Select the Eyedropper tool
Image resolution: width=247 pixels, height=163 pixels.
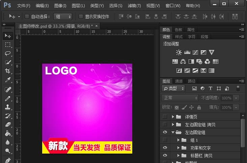pyautogui.click(x=7, y=80)
